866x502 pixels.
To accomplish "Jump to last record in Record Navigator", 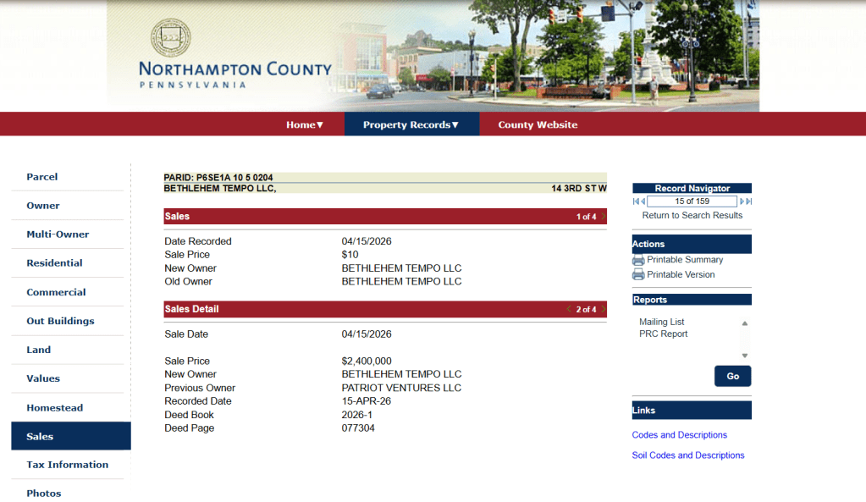I will point(749,201).
